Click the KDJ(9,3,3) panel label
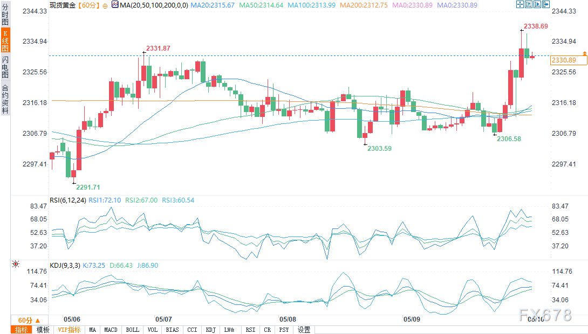588x334 pixels. pos(65,266)
